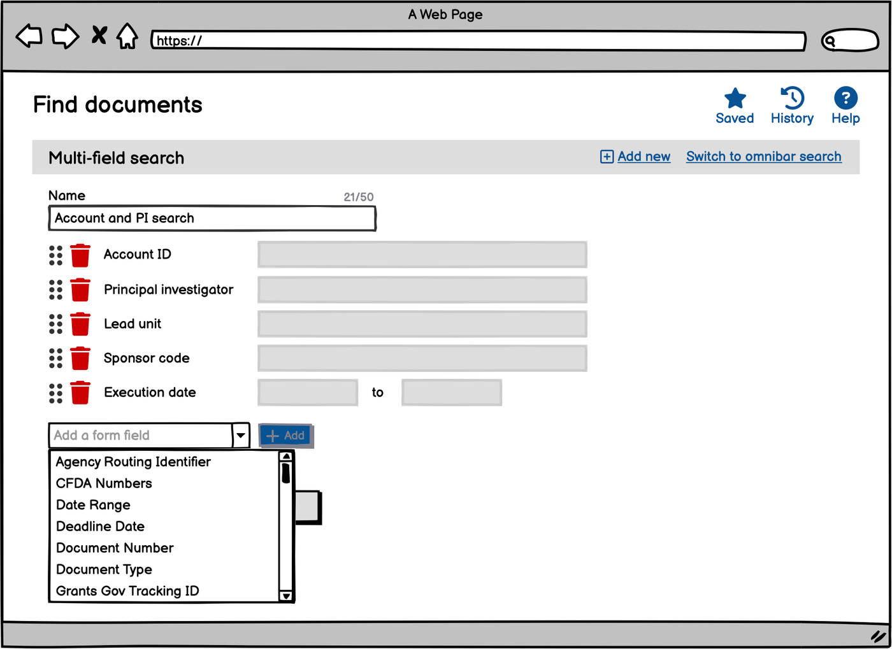
Task: Delete the Principal investigator field row
Action: 80,290
